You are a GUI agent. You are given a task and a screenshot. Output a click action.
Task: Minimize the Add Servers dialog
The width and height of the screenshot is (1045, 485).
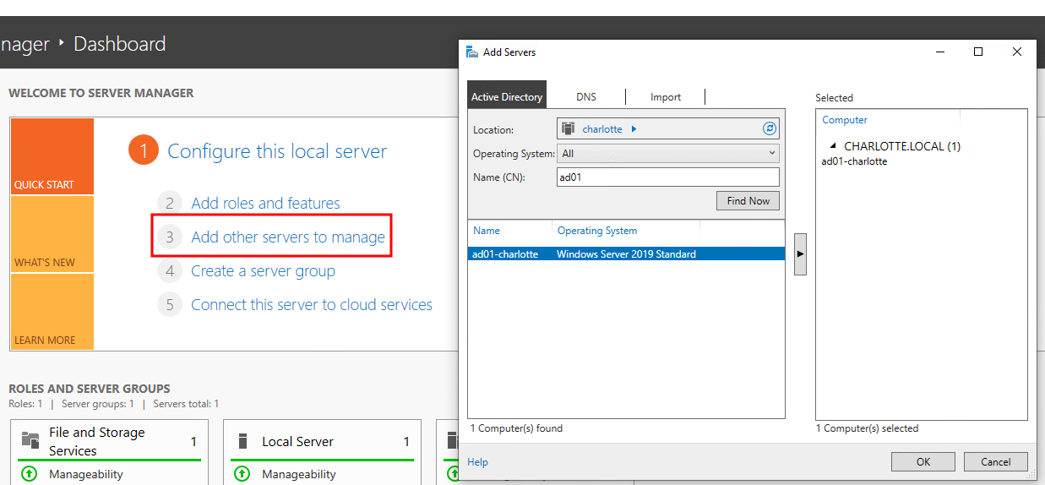[940, 52]
